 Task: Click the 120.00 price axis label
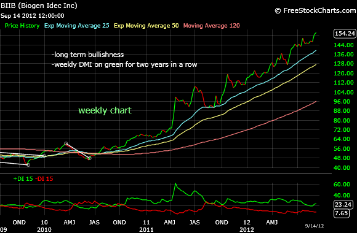pos(343,74)
